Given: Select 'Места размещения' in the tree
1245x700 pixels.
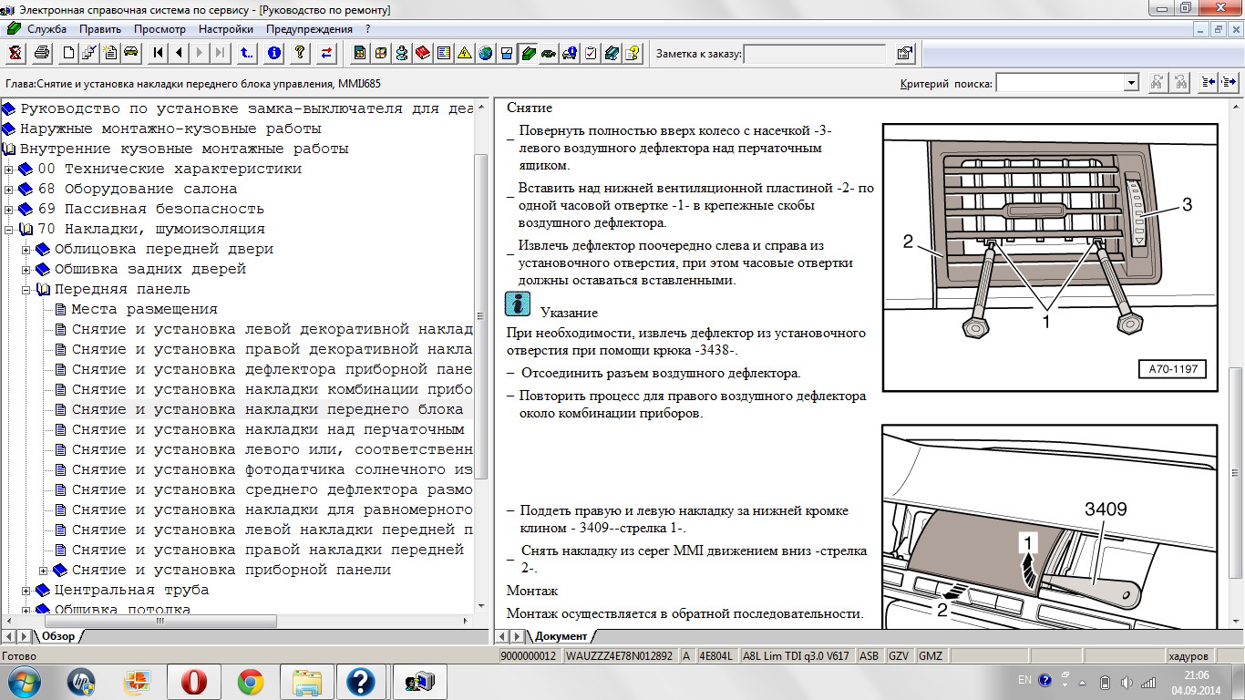Looking at the screenshot, I should (x=144, y=309).
